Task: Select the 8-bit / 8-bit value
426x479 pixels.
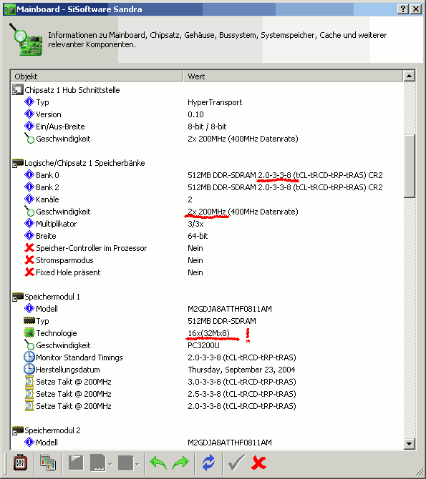Action: pos(207,127)
